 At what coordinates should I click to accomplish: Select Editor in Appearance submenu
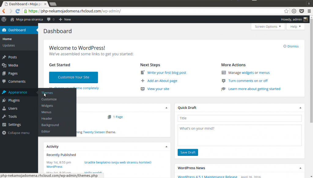pos(46,131)
